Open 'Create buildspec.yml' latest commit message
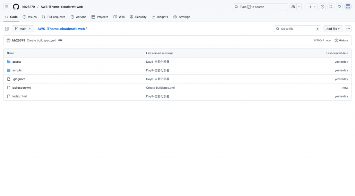Screen dimensions: 355x196 (x=41, y=41)
